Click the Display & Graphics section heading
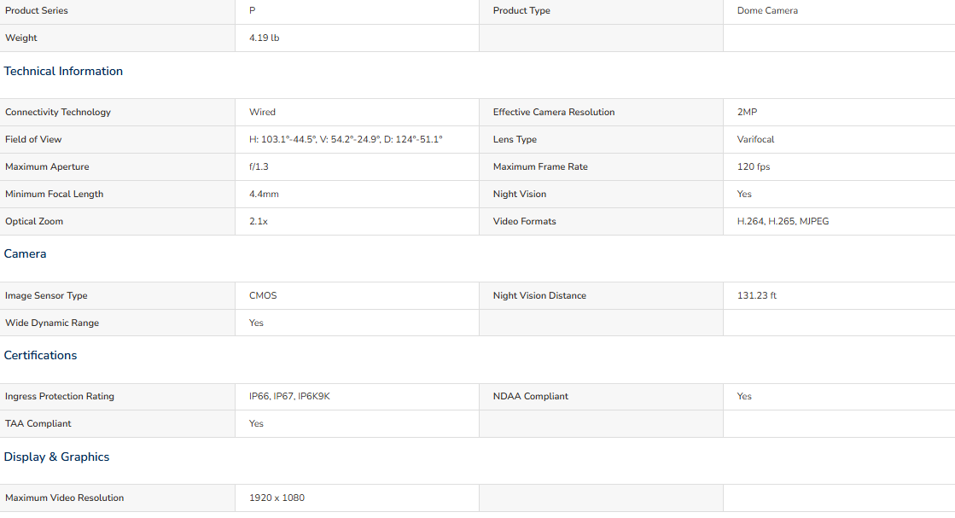Image resolution: width=955 pixels, height=518 pixels. (56, 457)
